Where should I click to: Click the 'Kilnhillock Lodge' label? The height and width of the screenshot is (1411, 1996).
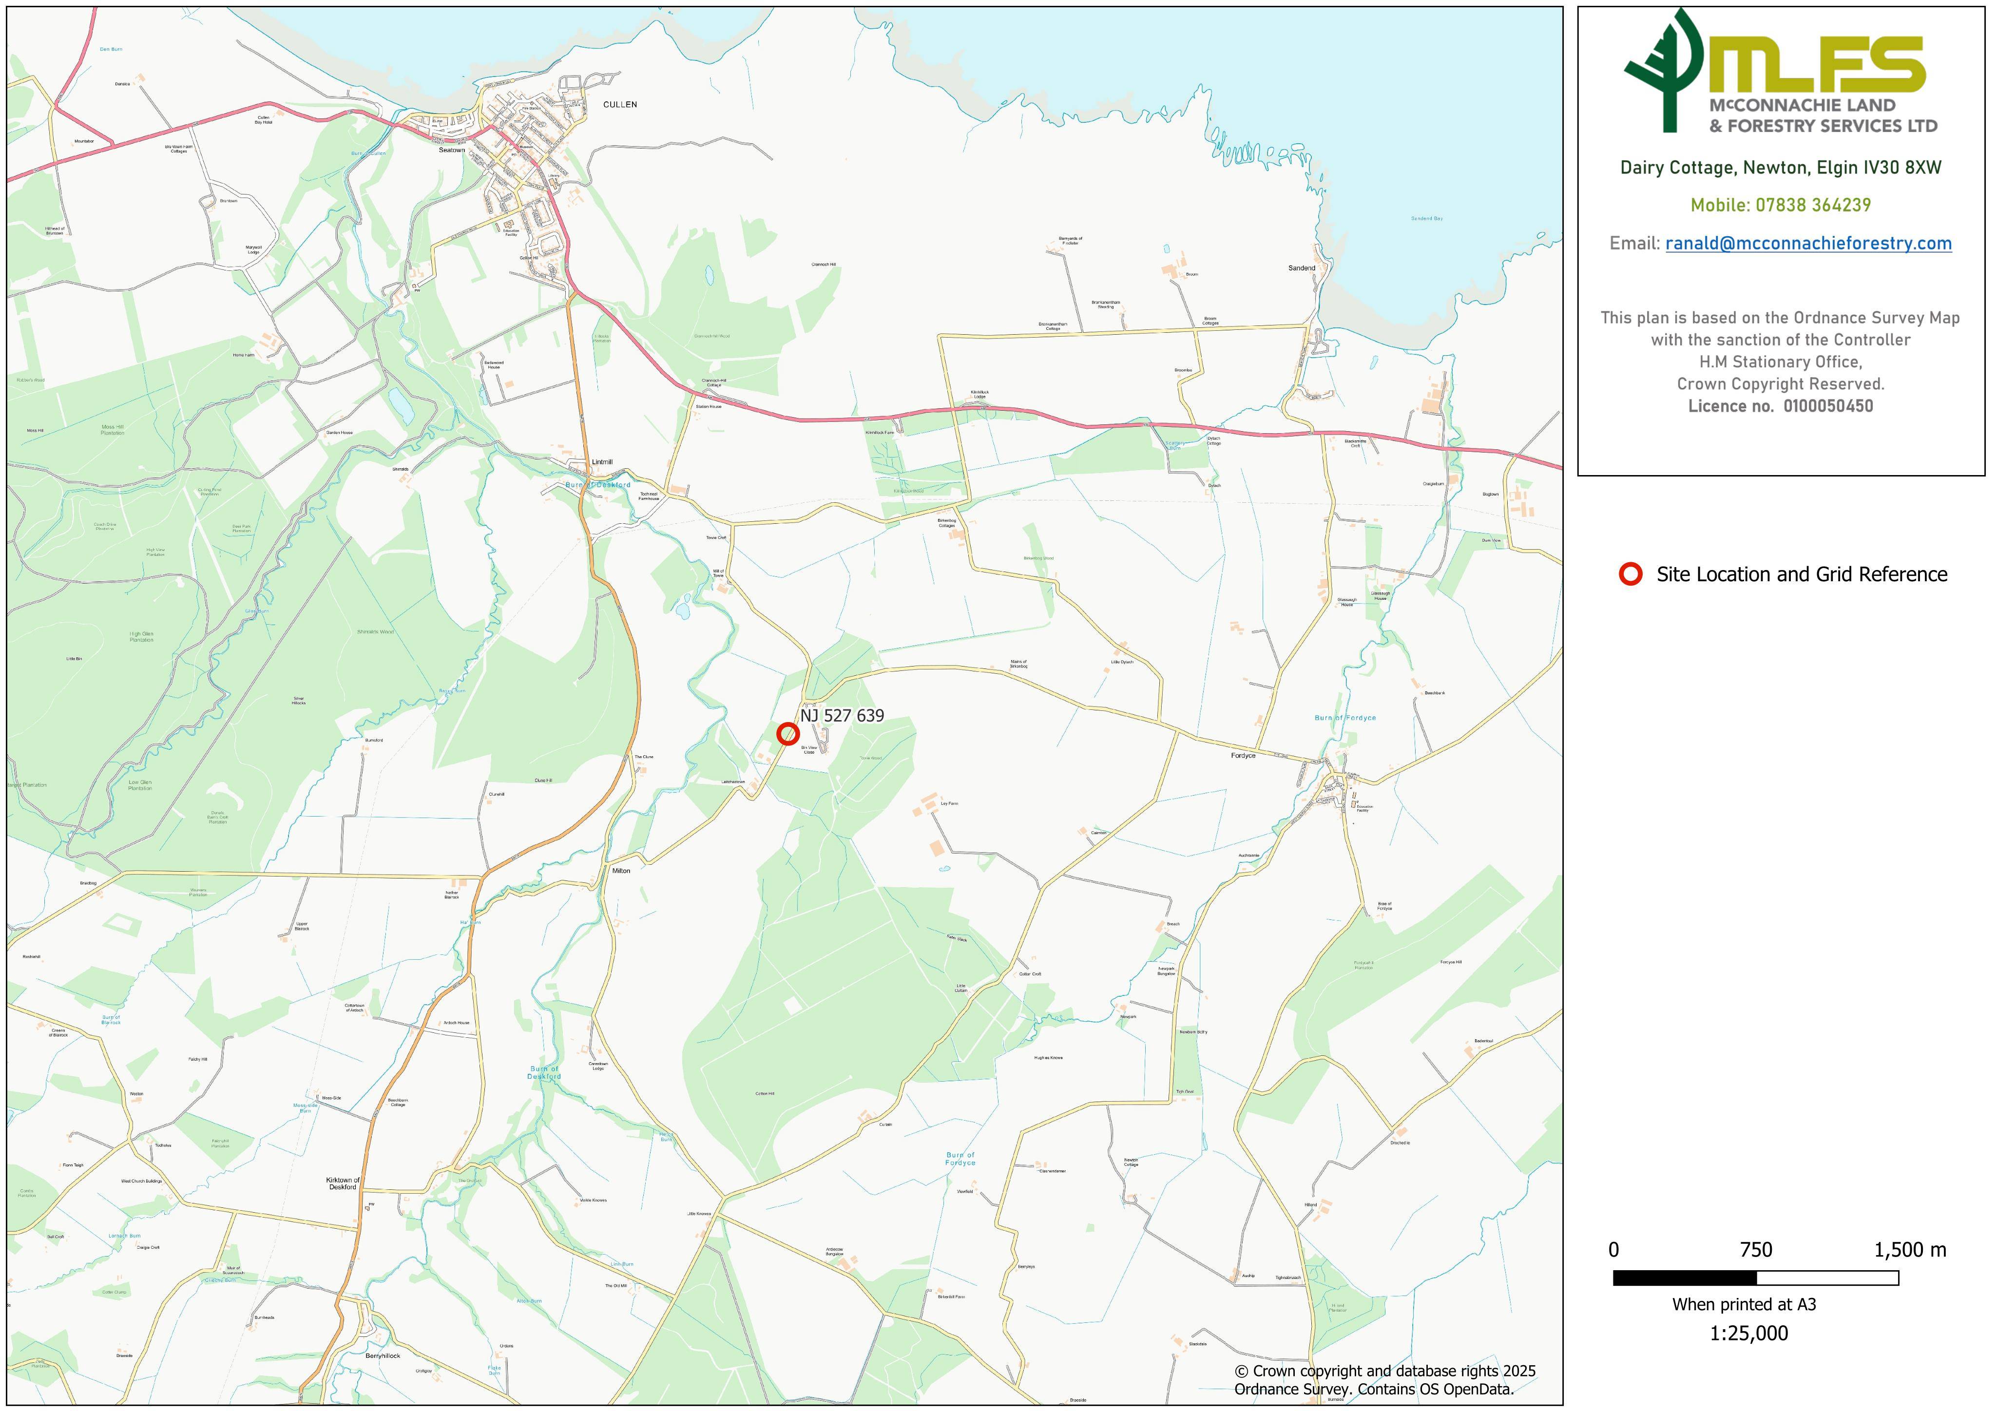[980, 394]
